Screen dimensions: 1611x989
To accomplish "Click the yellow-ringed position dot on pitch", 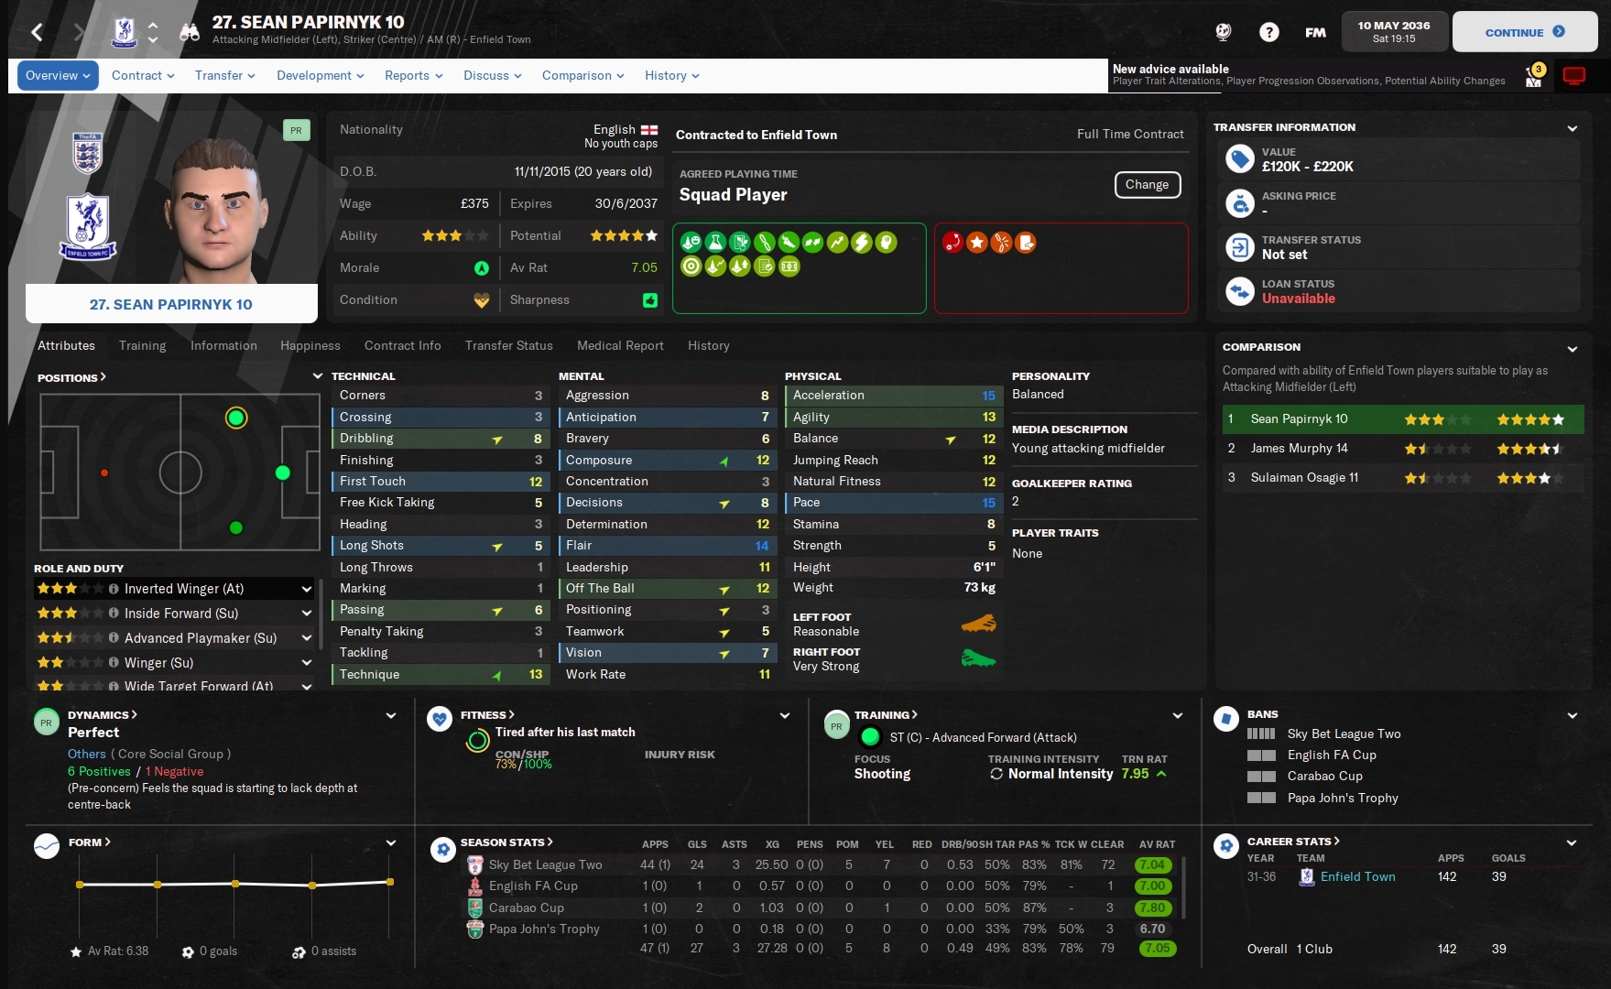I will [236, 418].
